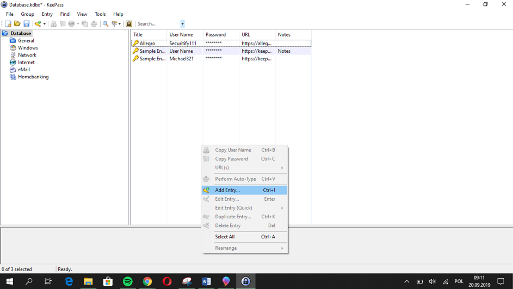
Task: Click Add Entry... in the context menu
Action: [x=244, y=190]
